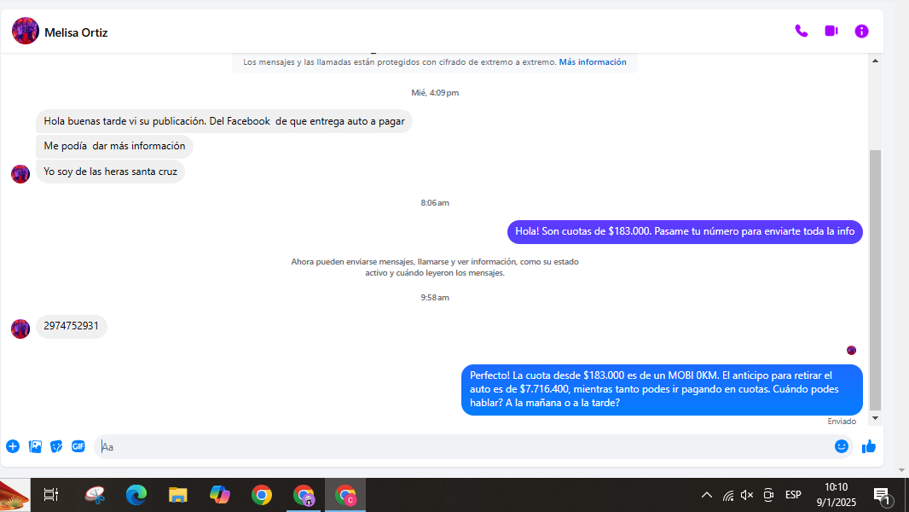Click the '9:58 am' timestamp
The width and height of the screenshot is (909, 512).
point(435,298)
